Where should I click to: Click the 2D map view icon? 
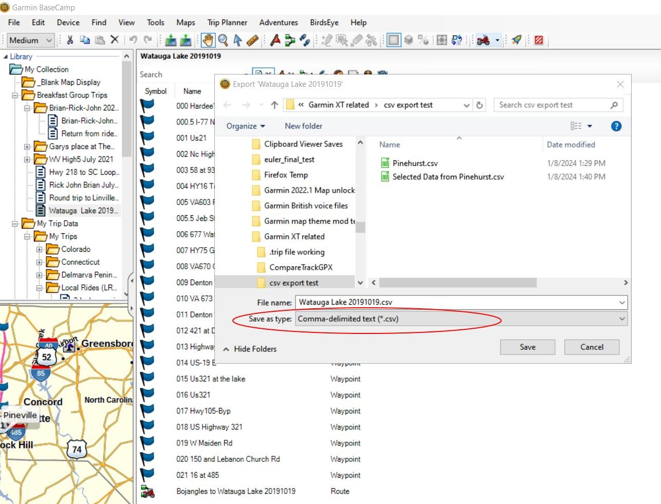pyautogui.click(x=394, y=40)
